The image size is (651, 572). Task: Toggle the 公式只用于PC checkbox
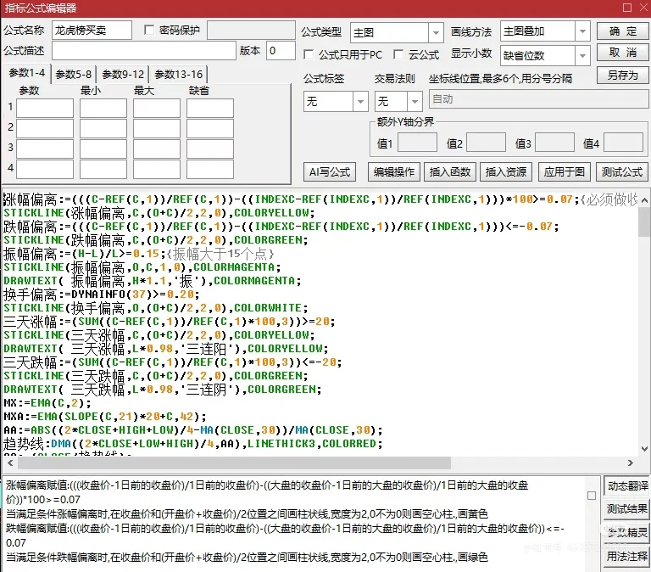click(309, 54)
